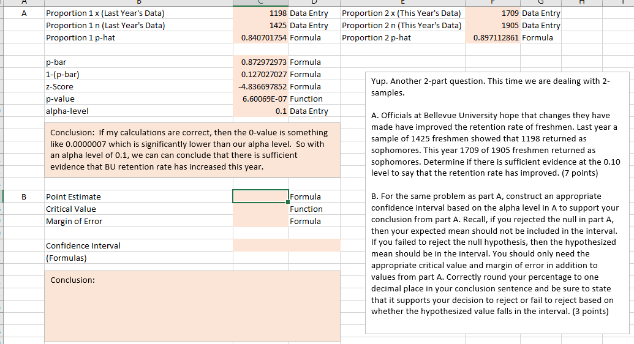Select p-bar value 0.872972973
The width and height of the screenshot is (634, 344).
pos(260,62)
